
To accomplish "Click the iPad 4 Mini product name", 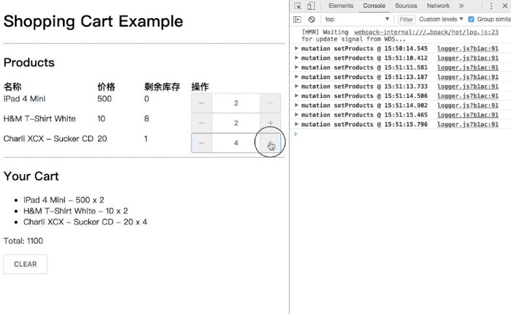I will [x=25, y=99].
